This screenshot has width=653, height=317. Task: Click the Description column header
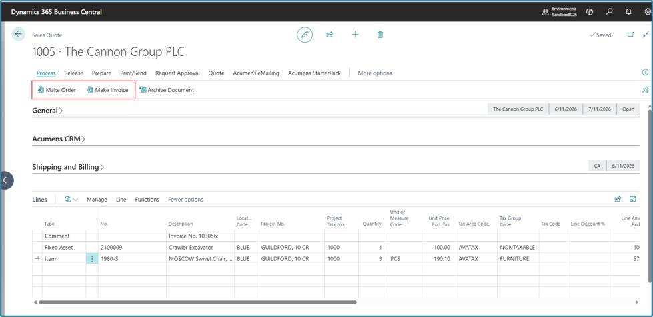point(181,224)
